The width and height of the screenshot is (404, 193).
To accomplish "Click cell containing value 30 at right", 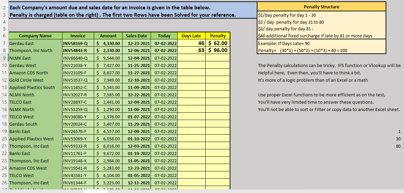I will tap(398, 139).
